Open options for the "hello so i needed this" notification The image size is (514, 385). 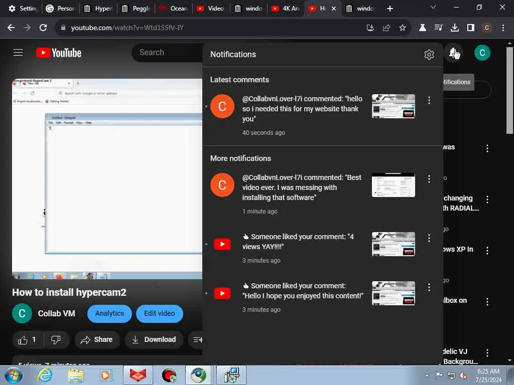click(x=429, y=100)
